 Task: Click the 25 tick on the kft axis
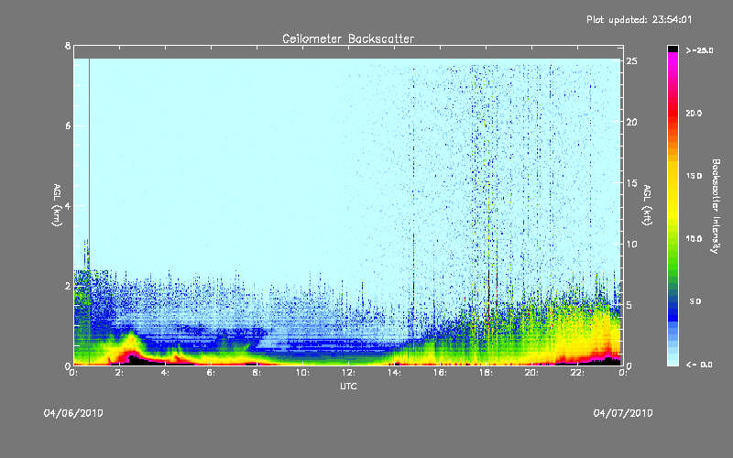[632, 61]
